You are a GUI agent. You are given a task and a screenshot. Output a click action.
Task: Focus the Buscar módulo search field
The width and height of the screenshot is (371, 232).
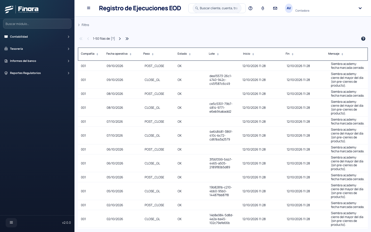point(37,24)
